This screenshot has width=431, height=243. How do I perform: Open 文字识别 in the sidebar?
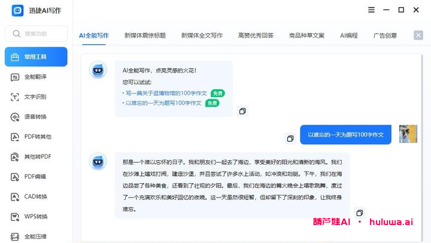(x=36, y=97)
